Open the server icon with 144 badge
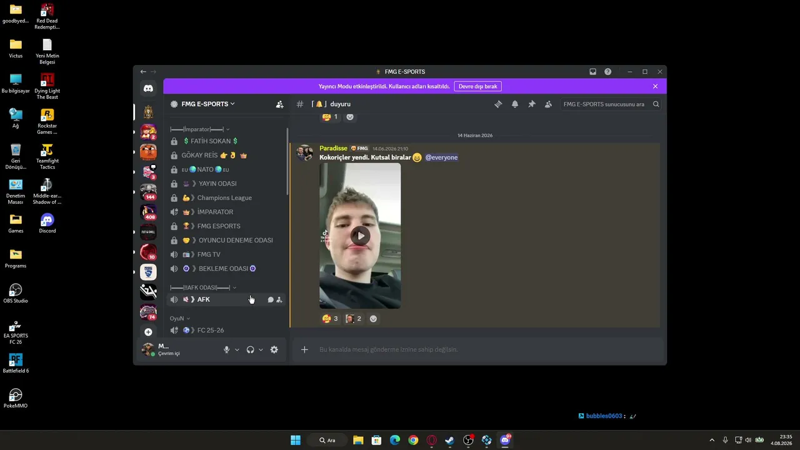The width and height of the screenshot is (800, 450). click(148, 191)
